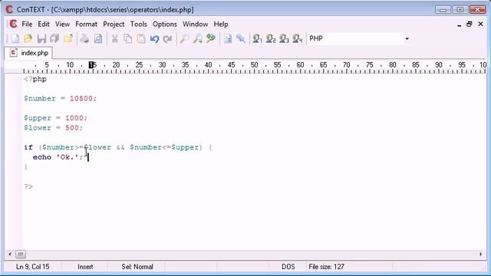Run user command 4
Screen dimensions: 491x276
(297, 39)
